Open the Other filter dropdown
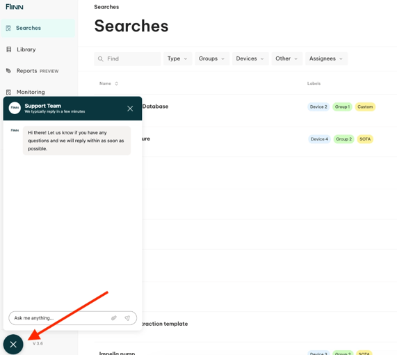 click(287, 58)
